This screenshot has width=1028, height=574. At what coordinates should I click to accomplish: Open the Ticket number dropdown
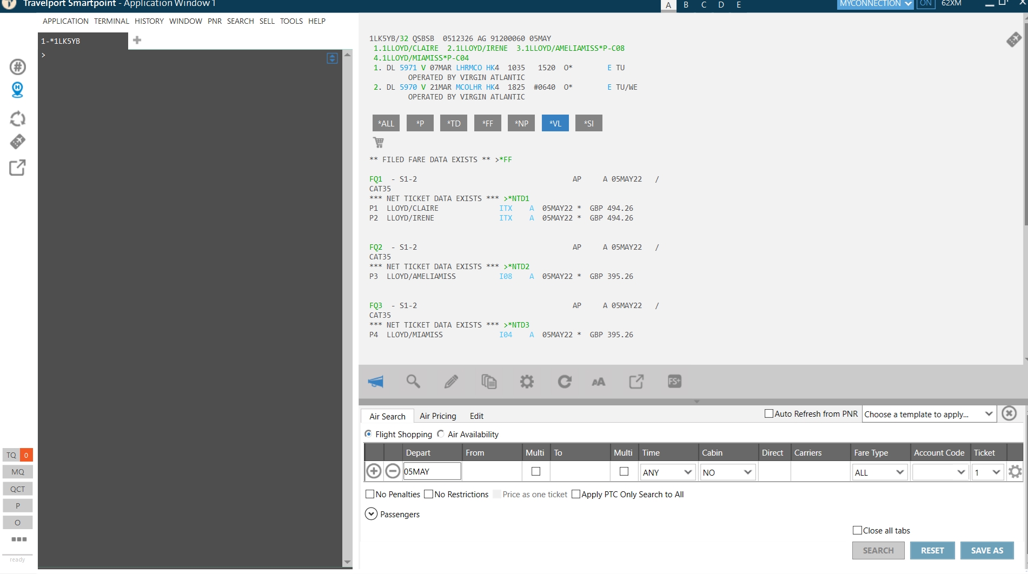[x=988, y=472]
